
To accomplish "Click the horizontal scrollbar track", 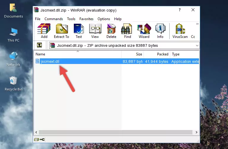I will tap(116, 132).
